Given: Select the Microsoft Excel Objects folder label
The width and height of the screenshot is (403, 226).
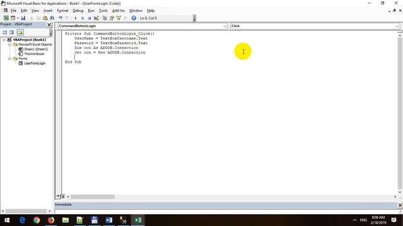Looking at the screenshot, I should point(35,45).
